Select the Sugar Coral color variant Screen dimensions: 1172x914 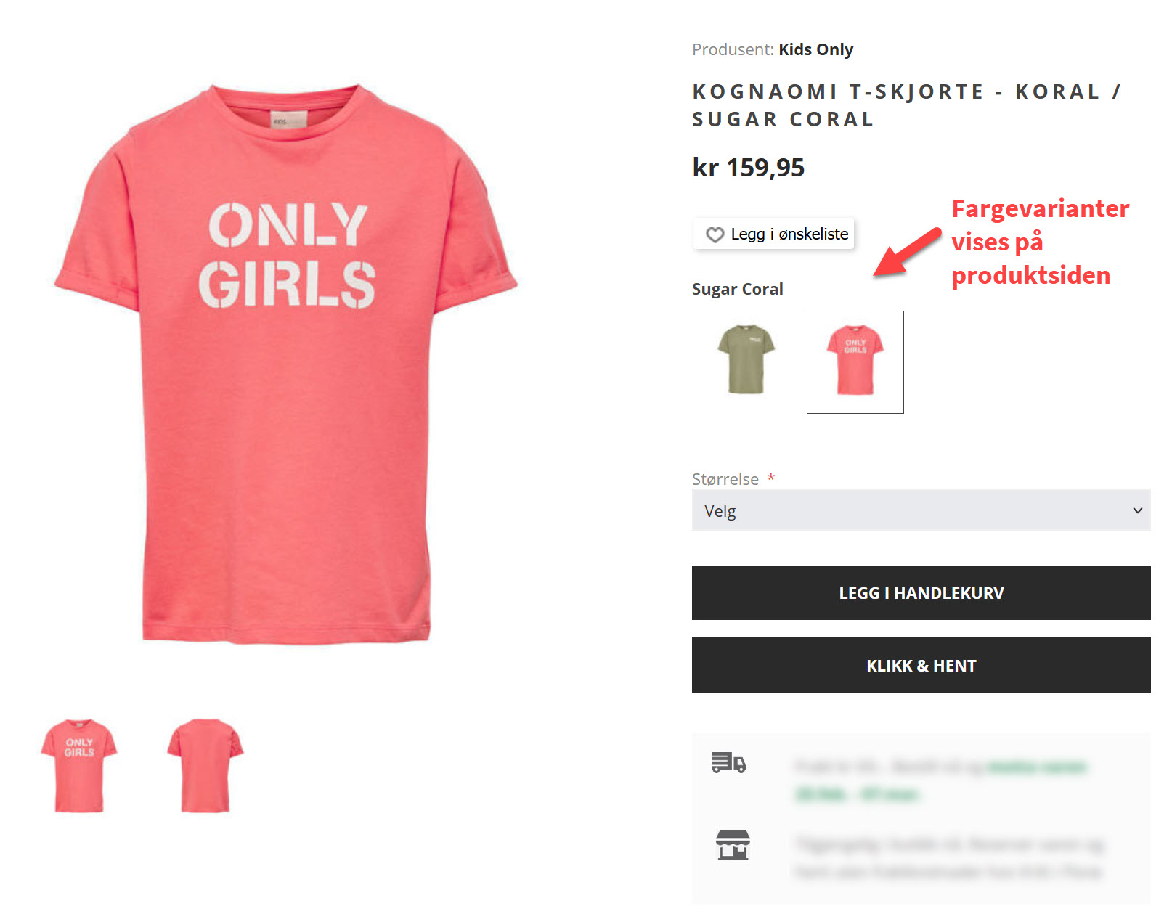click(x=855, y=362)
